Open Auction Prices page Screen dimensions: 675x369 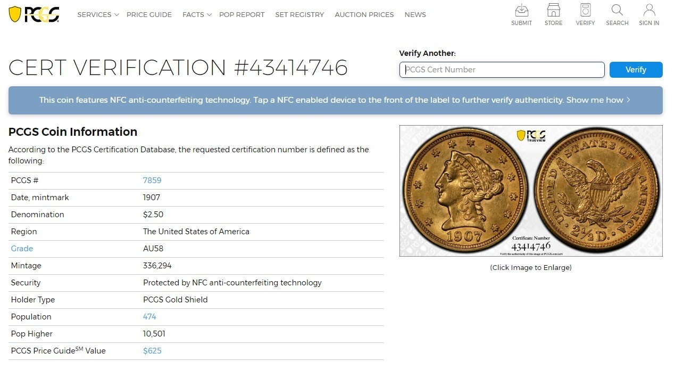point(364,15)
